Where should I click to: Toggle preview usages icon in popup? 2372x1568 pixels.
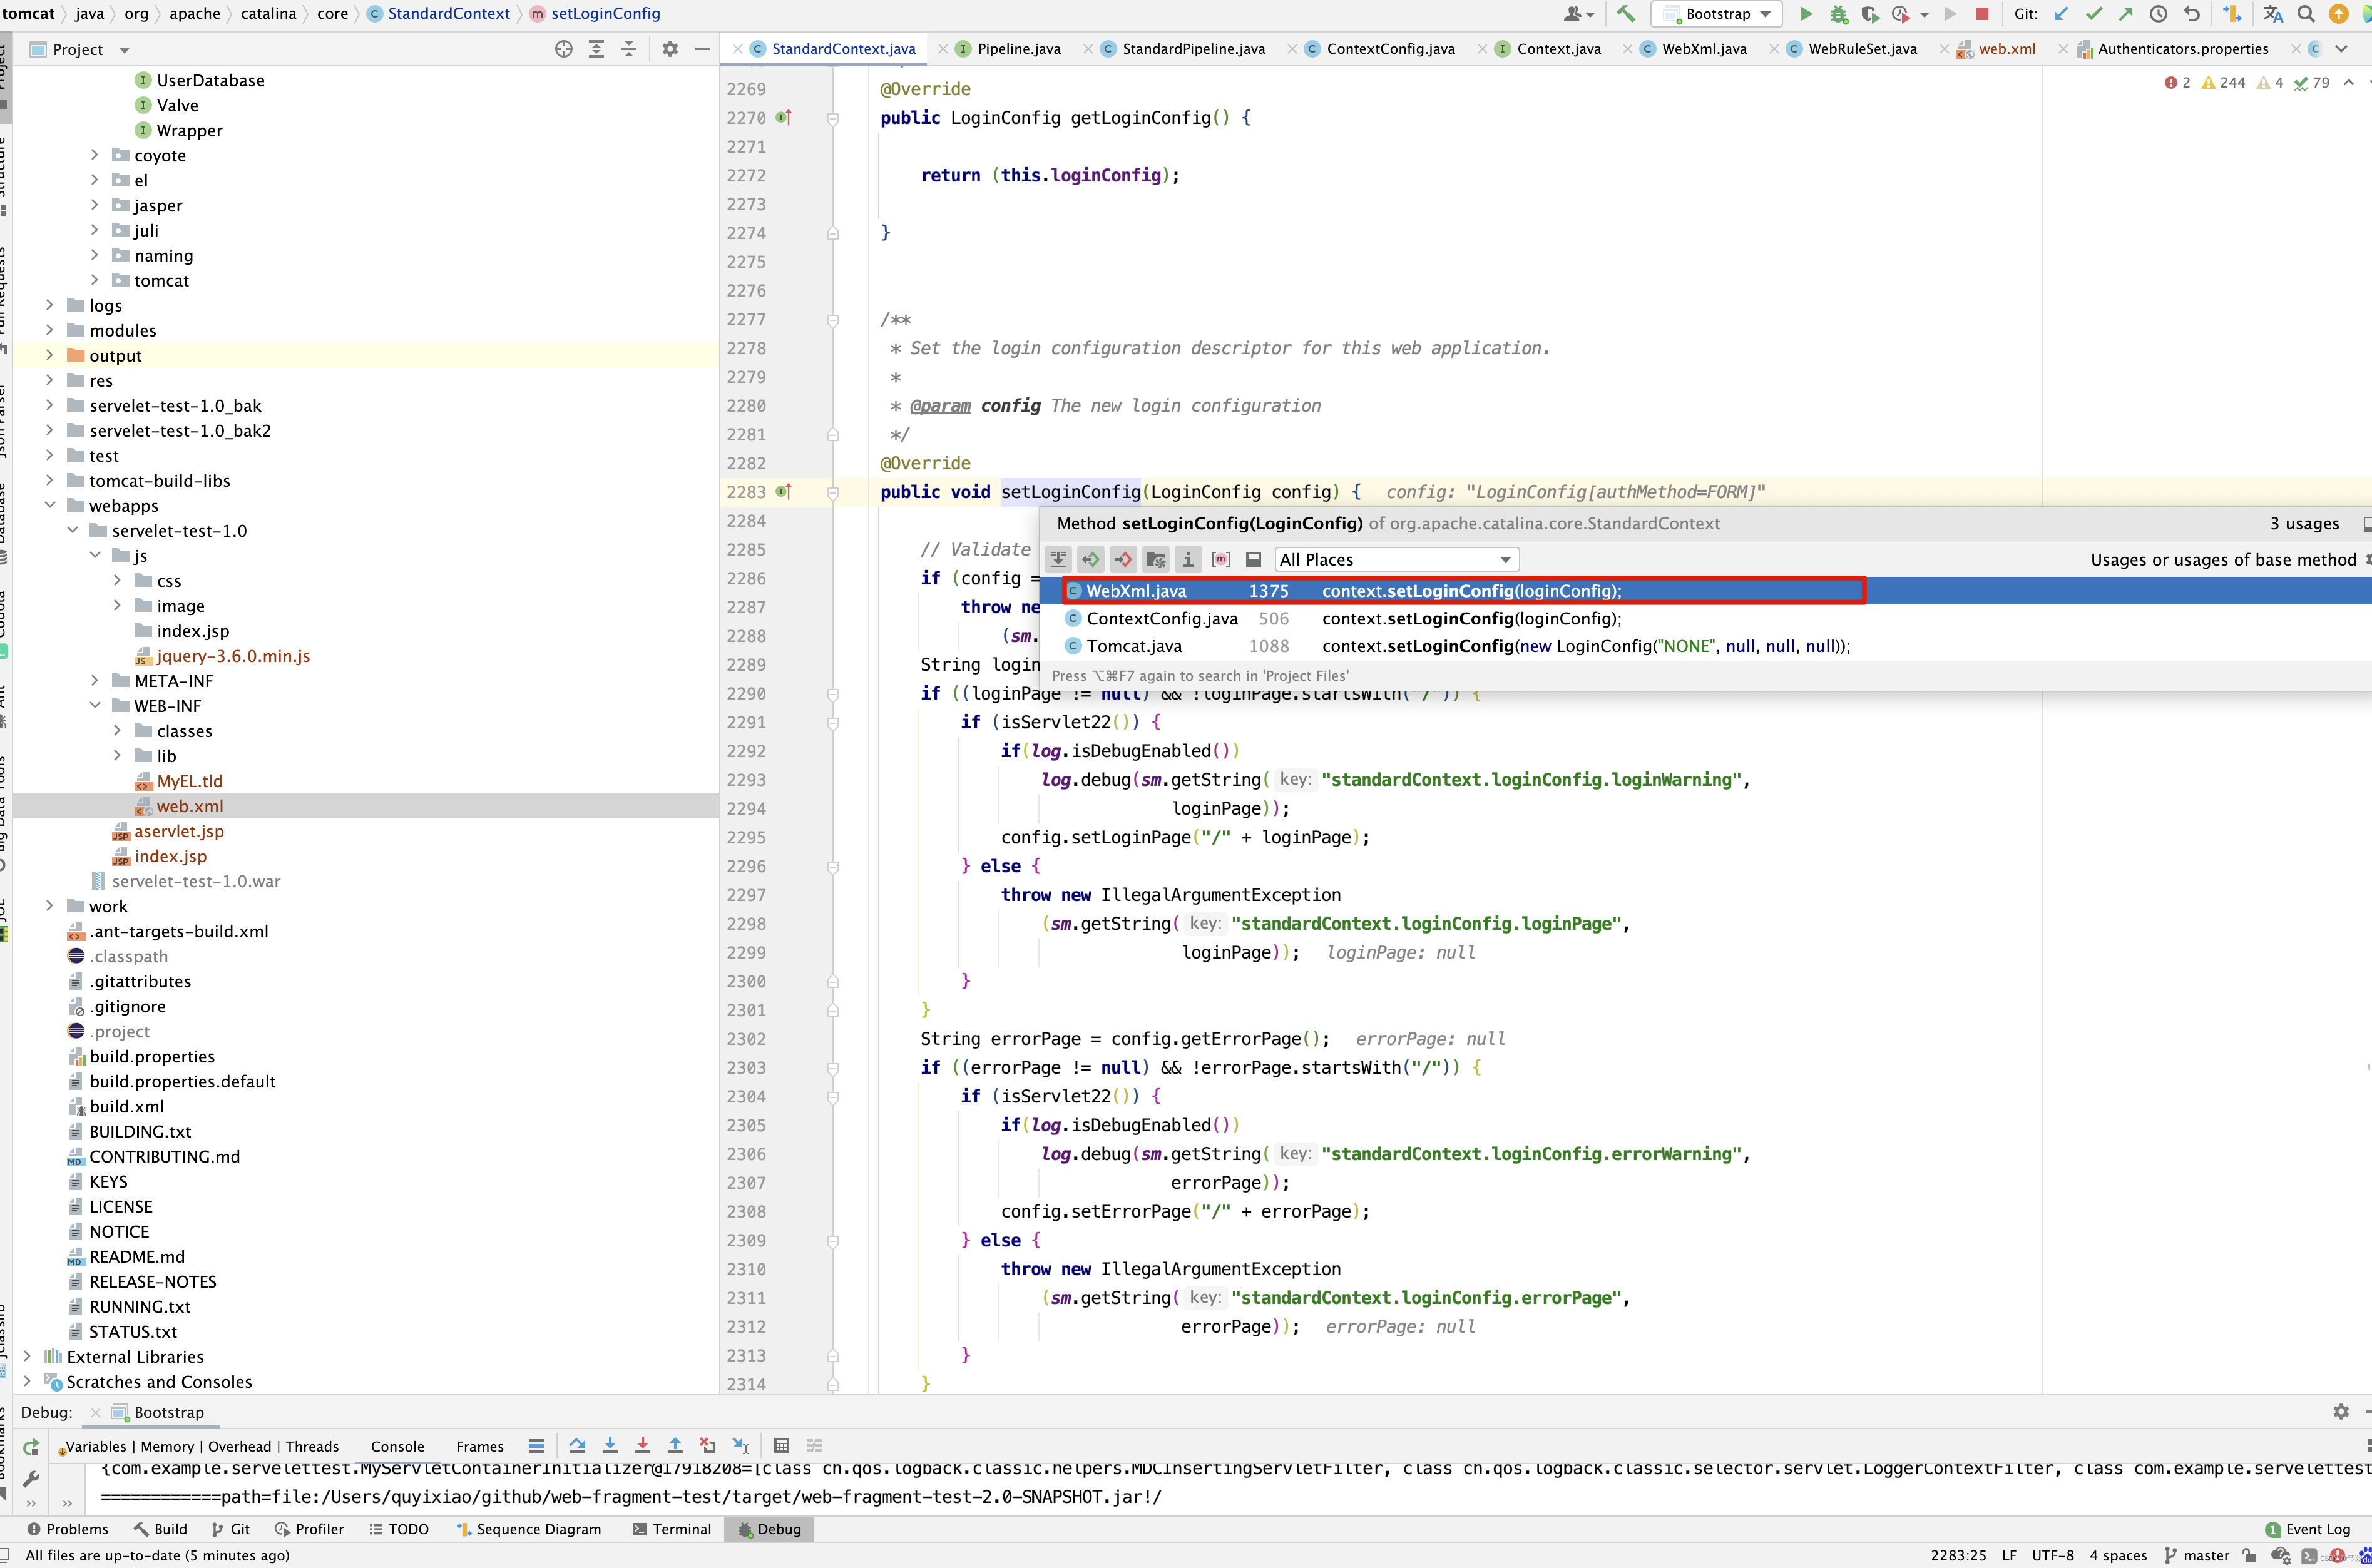pyautogui.click(x=1253, y=560)
